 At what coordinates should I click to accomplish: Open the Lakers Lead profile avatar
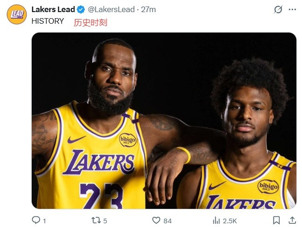pyautogui.click(x=17, y=14)
